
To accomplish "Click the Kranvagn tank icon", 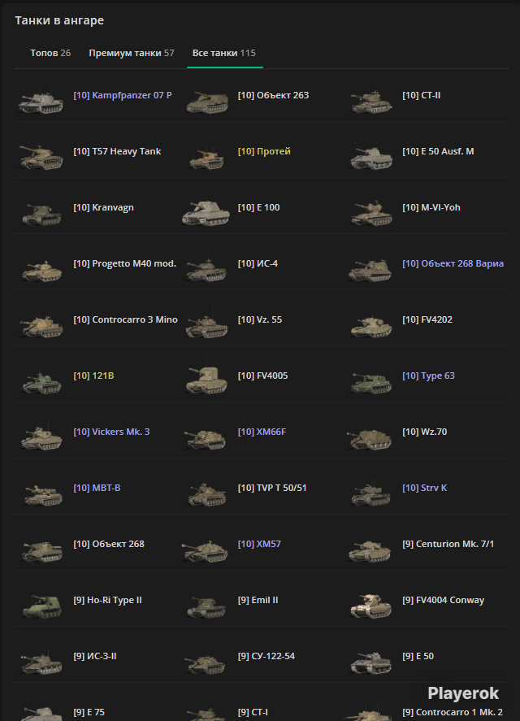I will (41, 214).
